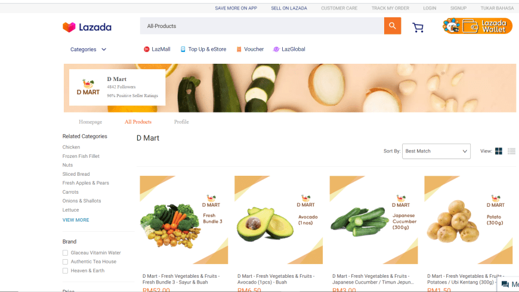Expand VIEW MORE related categories
This screenshot has width=519, height=292.
coord(76,220)
